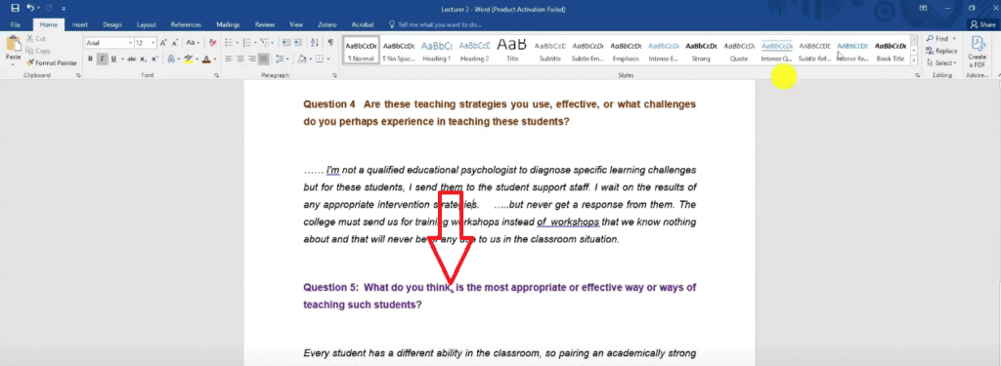Apply the yellow text highlight color
This screenshot has height=366, width=1001.
click(x=190, y=59)
